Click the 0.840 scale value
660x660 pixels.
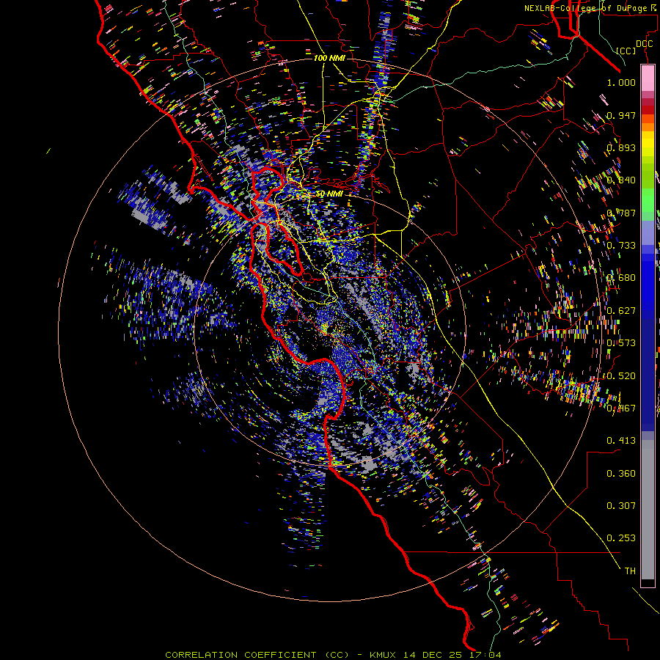tap(621, 180)
